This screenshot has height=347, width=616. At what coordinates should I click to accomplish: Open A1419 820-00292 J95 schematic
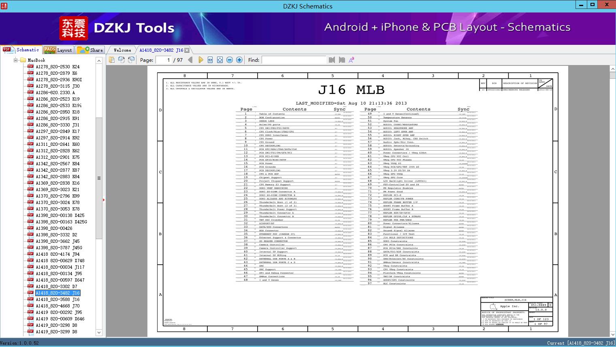click(59, 312)
